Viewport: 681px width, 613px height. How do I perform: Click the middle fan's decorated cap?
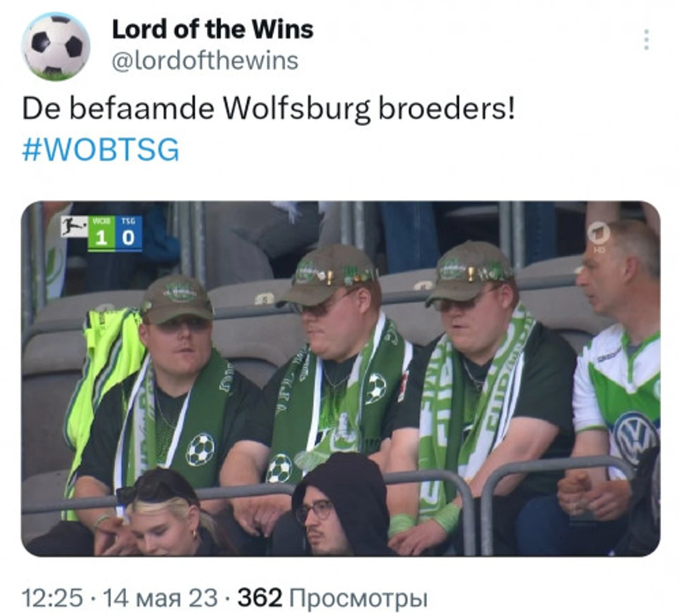point(328,275)
